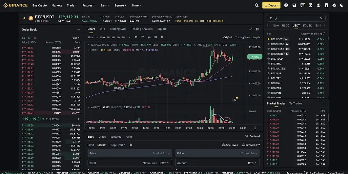Click the chart alert note icon
The width and height of the screenshot is (348, 174).
click(x=235, y=100)
